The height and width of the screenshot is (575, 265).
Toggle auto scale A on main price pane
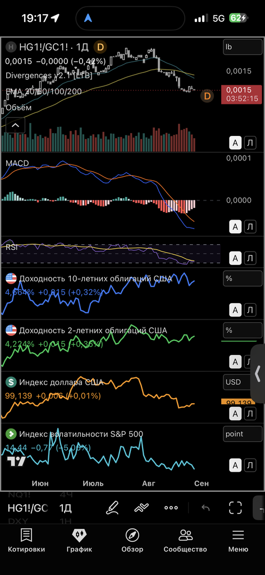pyautogui.click(x=235, y=143)
